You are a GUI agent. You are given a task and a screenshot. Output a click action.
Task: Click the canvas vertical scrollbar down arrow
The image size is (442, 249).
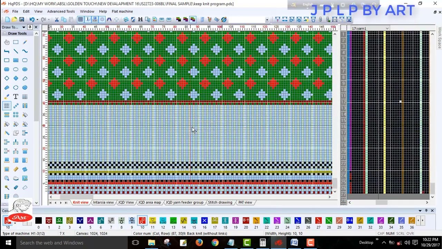tap(335, 191)
